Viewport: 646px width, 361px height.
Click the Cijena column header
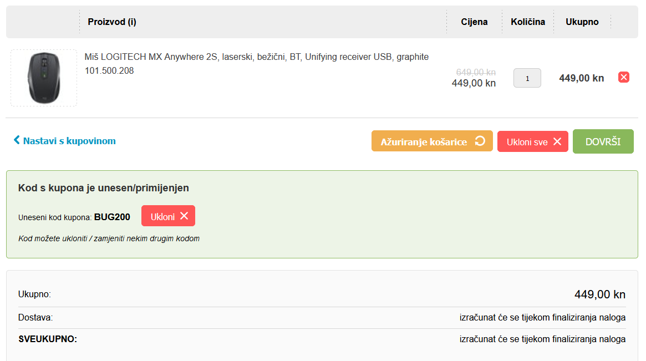coord(474,22)
